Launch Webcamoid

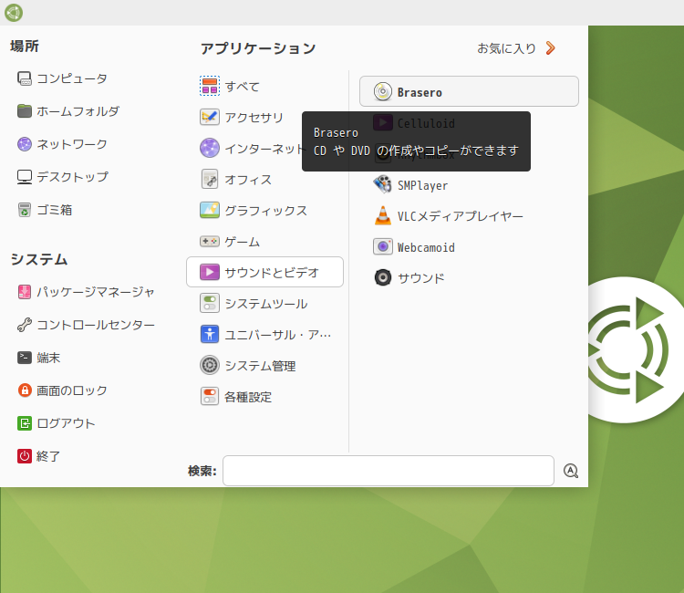469,247
